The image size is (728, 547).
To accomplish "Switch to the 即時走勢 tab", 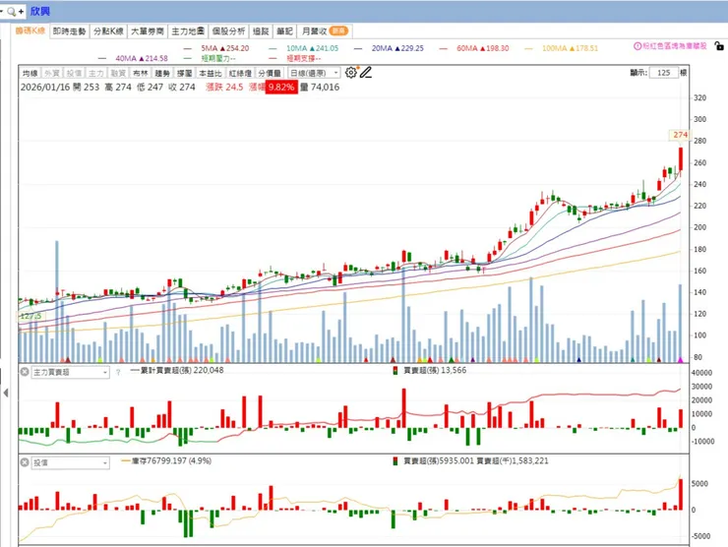I will pyautogui.click(x=69, y=31).
